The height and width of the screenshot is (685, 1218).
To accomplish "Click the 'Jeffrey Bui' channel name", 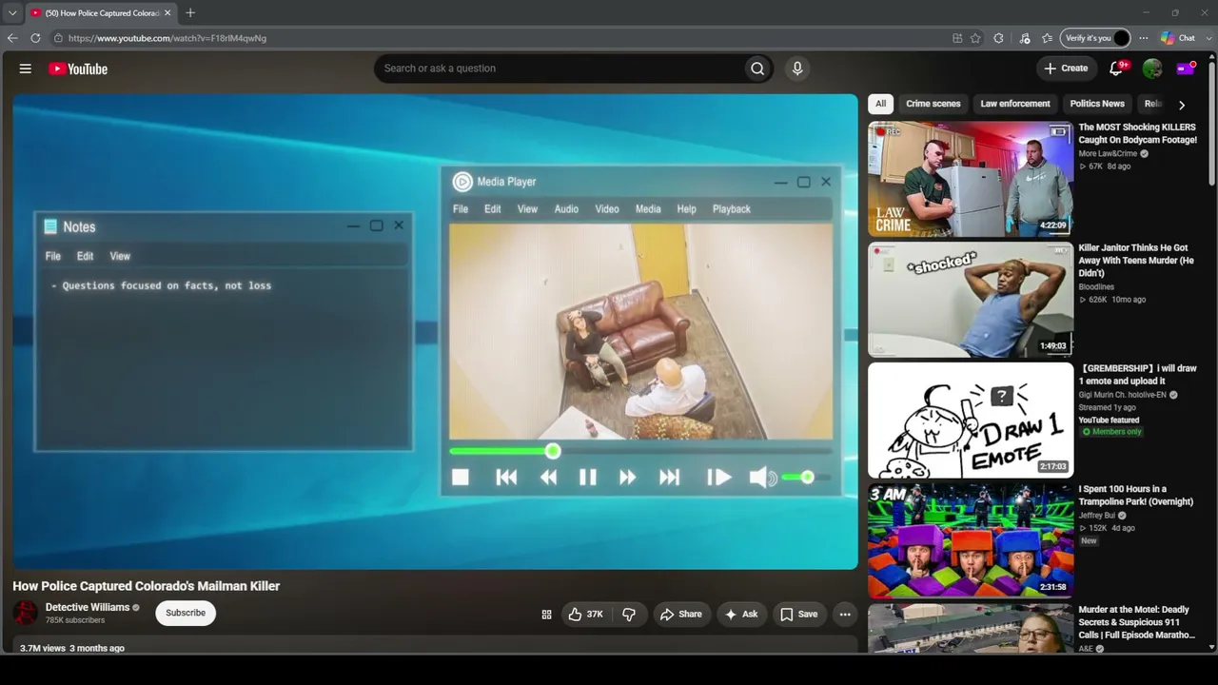I will [1097, 516].
